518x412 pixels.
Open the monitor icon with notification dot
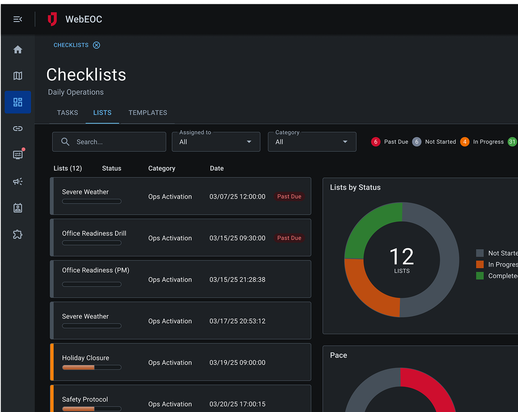click(18, 155)
